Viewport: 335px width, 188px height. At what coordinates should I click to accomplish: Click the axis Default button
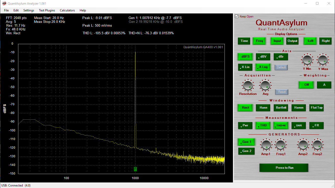(x=281, y=67)
